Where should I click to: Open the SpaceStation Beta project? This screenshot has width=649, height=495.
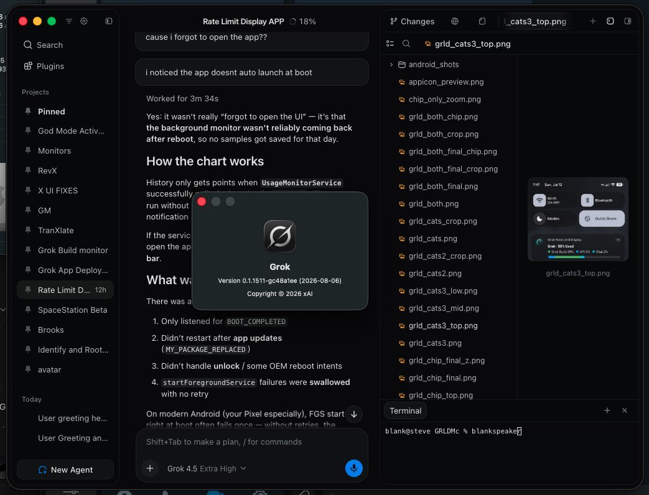(65, 310)
